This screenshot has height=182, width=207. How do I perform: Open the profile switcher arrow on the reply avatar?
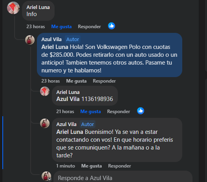point(49,179)
